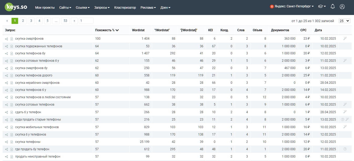Click question mark icon in 'где продать бу телефон' row

pyautogui.click(x=345, y=149)
